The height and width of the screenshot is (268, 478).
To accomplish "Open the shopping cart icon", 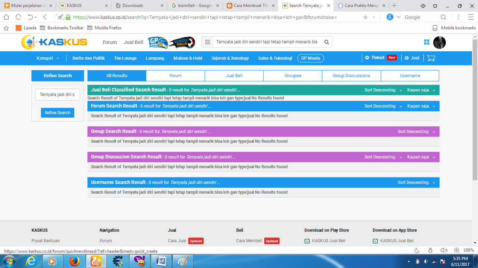I will tap(431, 58).
